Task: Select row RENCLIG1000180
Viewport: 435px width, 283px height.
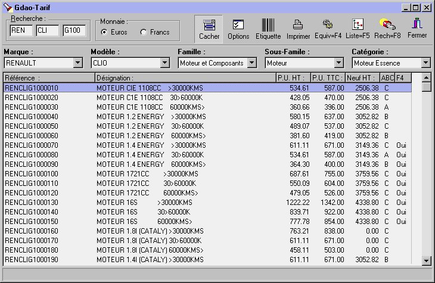Action: (x=207, y=250)
